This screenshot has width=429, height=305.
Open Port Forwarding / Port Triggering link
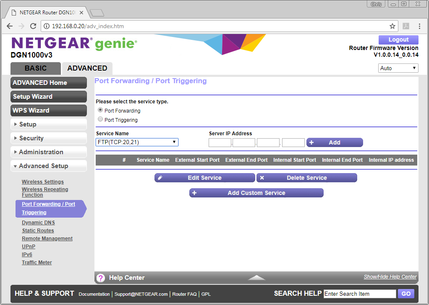(x=48, y=208)
